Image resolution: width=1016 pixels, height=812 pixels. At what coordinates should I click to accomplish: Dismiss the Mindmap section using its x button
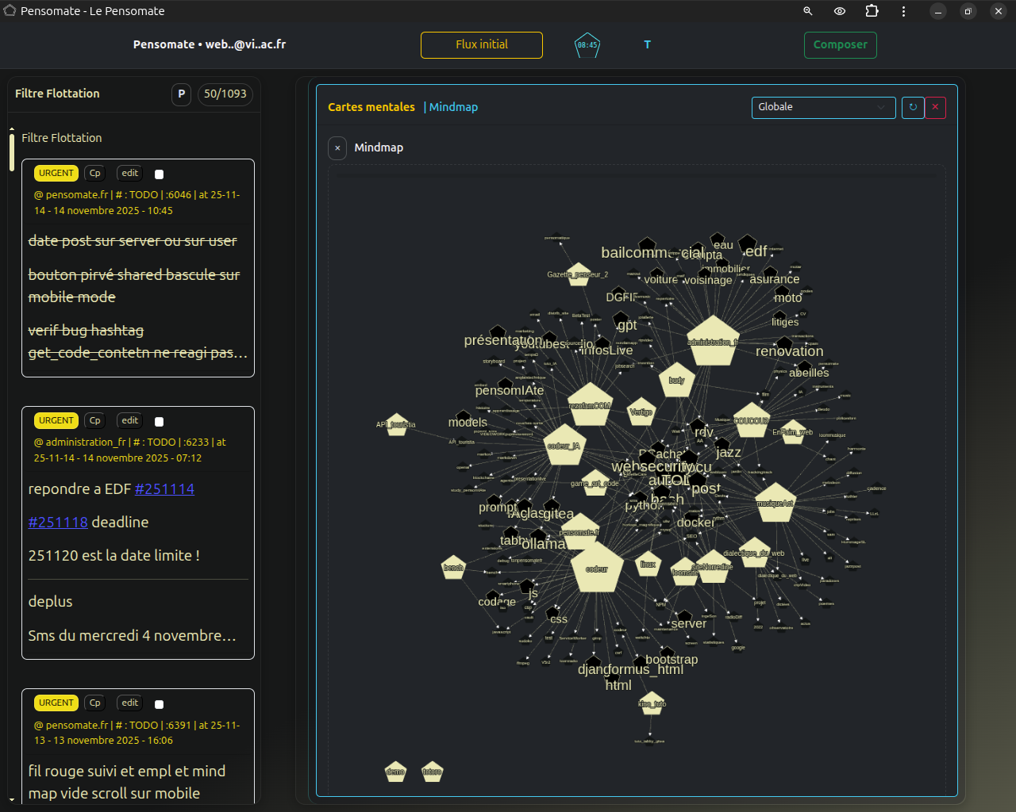[337, 147]
